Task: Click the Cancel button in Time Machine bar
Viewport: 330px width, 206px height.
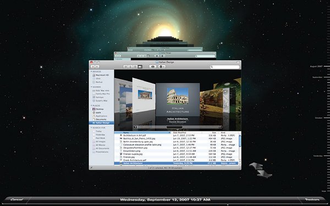Action: (x=16, y=199)
